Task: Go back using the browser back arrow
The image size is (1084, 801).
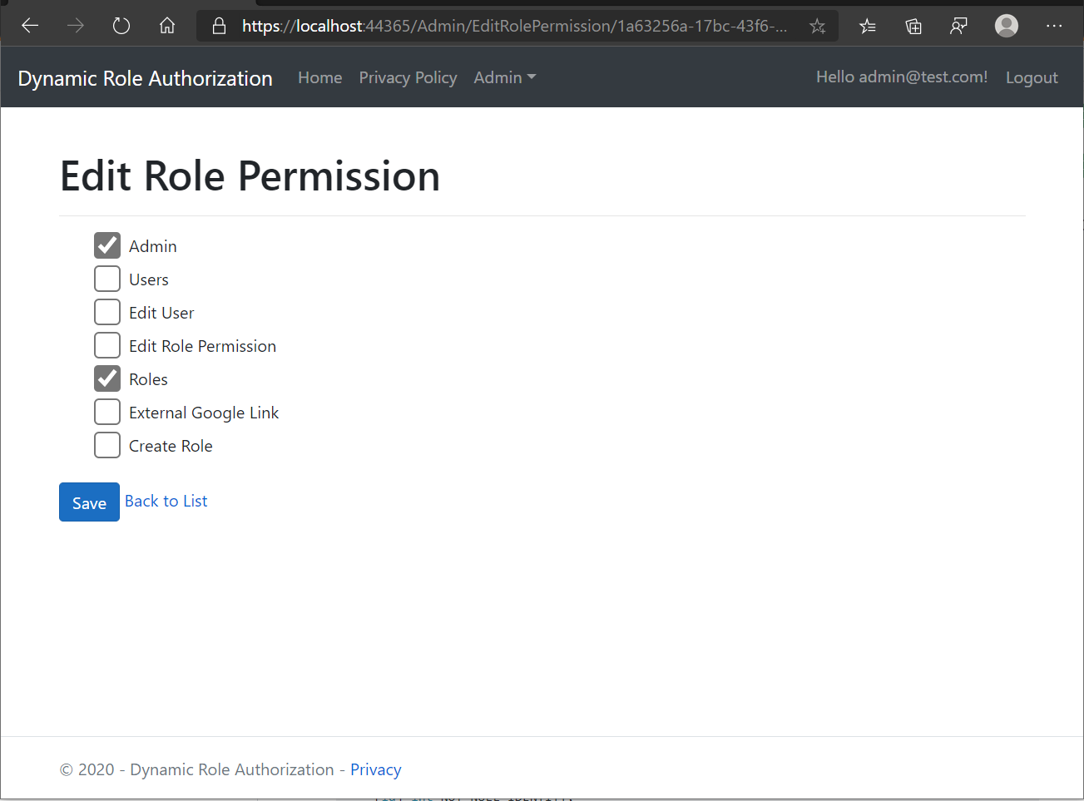Action: pyautogui.click(x=30, y=26)
